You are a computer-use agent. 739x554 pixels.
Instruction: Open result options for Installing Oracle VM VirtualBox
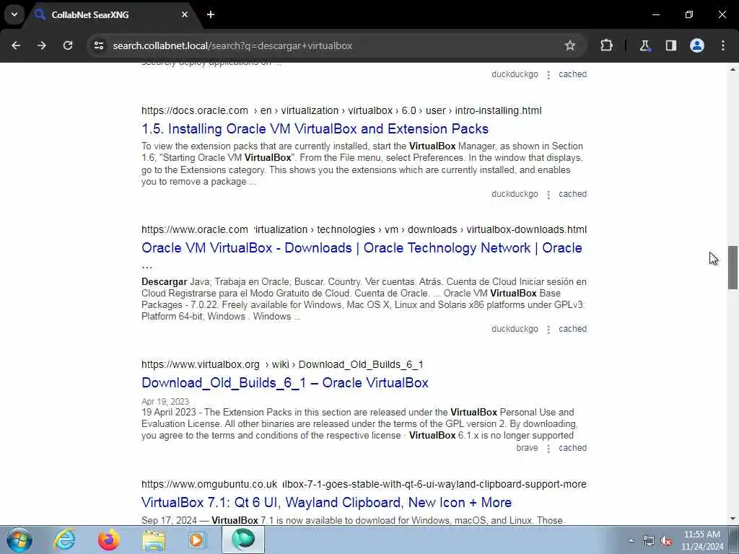point(548,195)
